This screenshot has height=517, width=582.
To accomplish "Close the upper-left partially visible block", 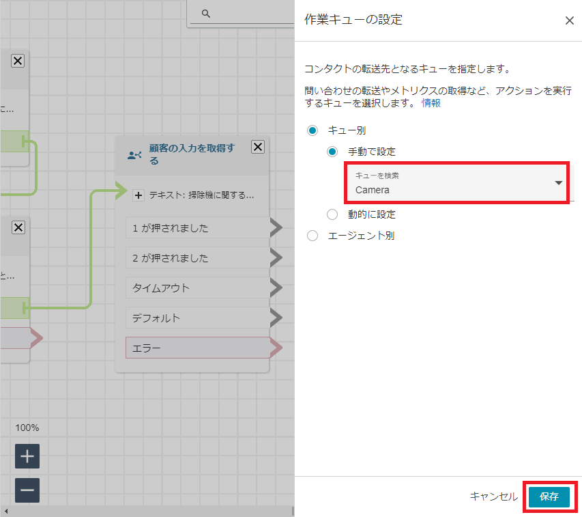I will (18, 61).
